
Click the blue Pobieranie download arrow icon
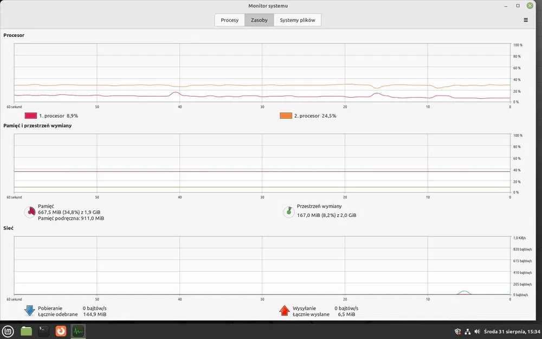(x=30, y=311)
